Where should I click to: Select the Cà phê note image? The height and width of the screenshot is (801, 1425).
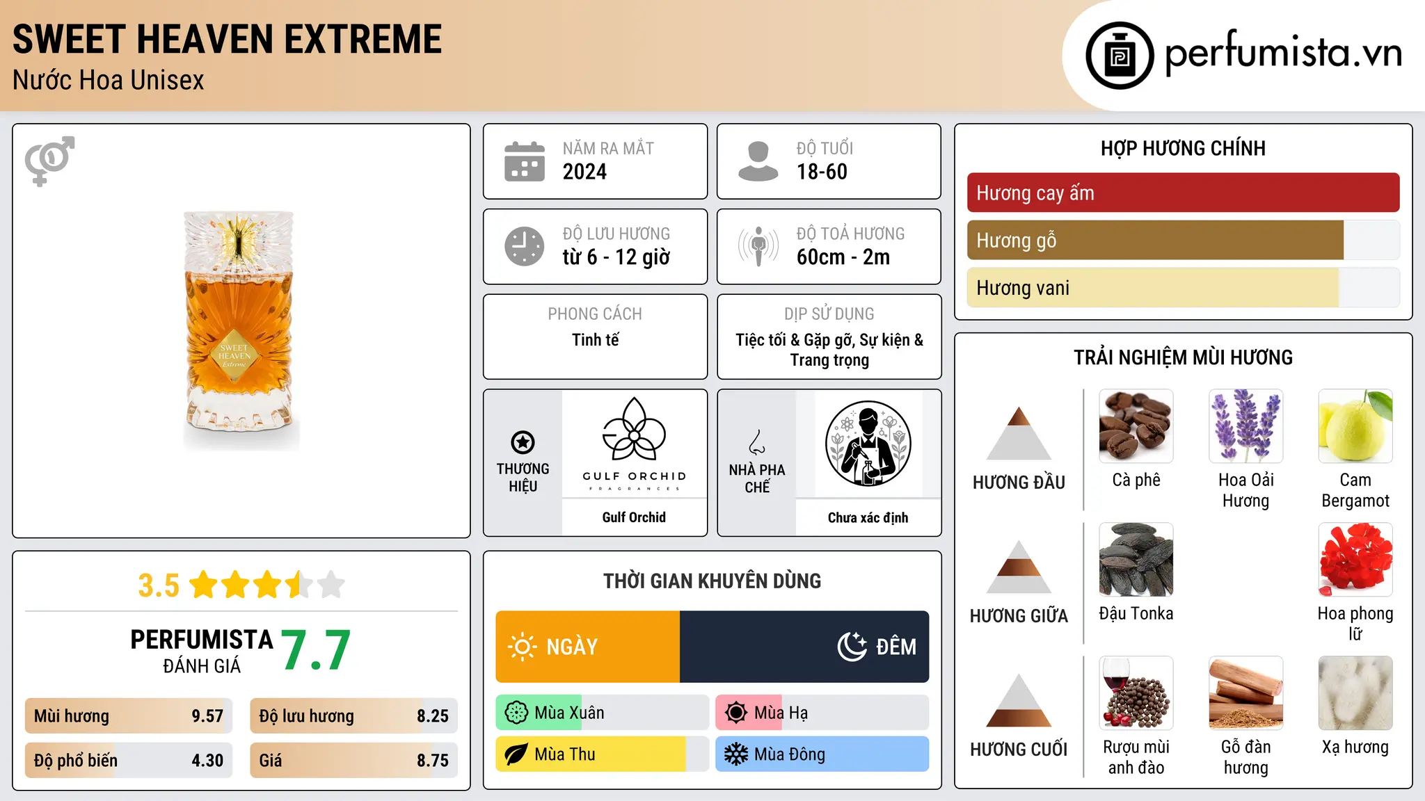coord(1136,426)
